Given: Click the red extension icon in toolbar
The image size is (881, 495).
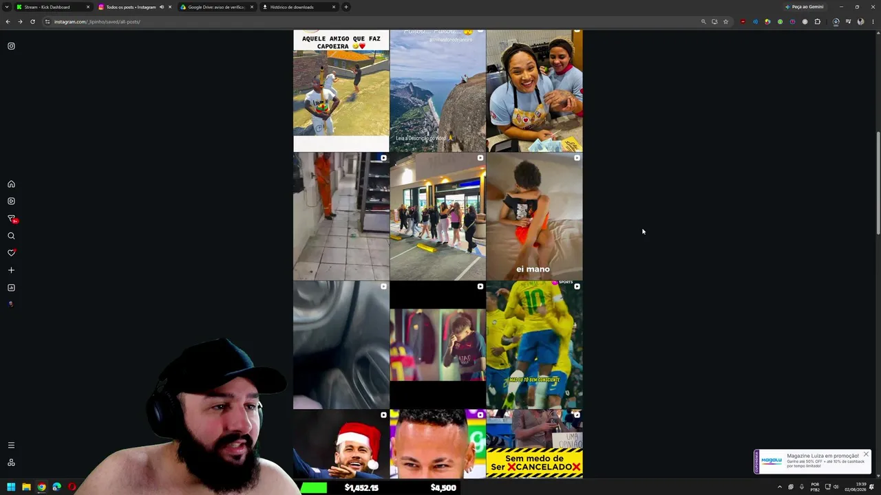Looking at the screenshot, I should coord(743,21).
